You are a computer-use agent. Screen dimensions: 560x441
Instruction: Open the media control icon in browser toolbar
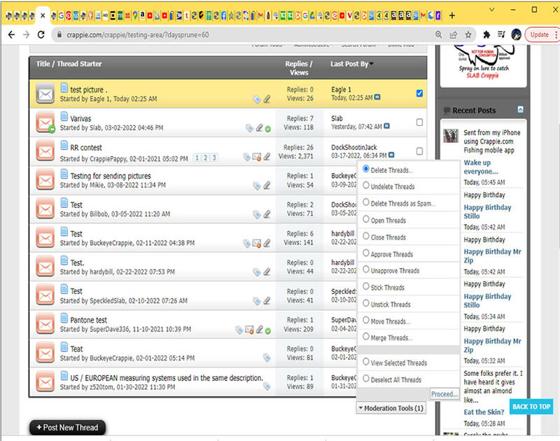pos(501,34)
